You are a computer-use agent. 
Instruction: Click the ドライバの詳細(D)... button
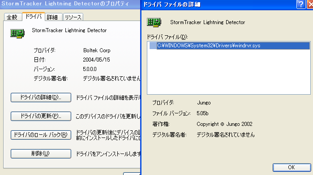coord(41,97)
